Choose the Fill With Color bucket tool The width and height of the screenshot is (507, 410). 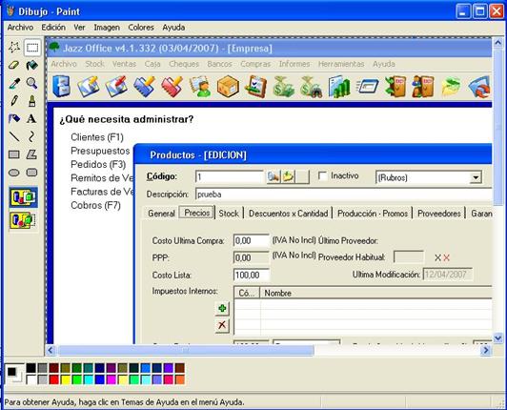[x=31, y=66]
